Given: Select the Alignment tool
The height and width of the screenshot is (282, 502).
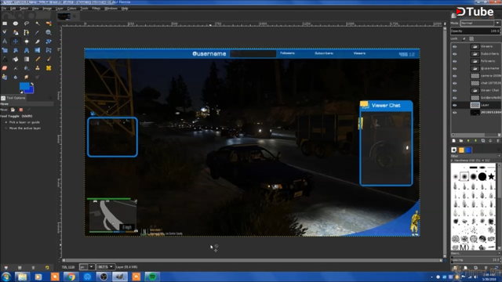Looking at the screenshot, I should tap(27, 42).
